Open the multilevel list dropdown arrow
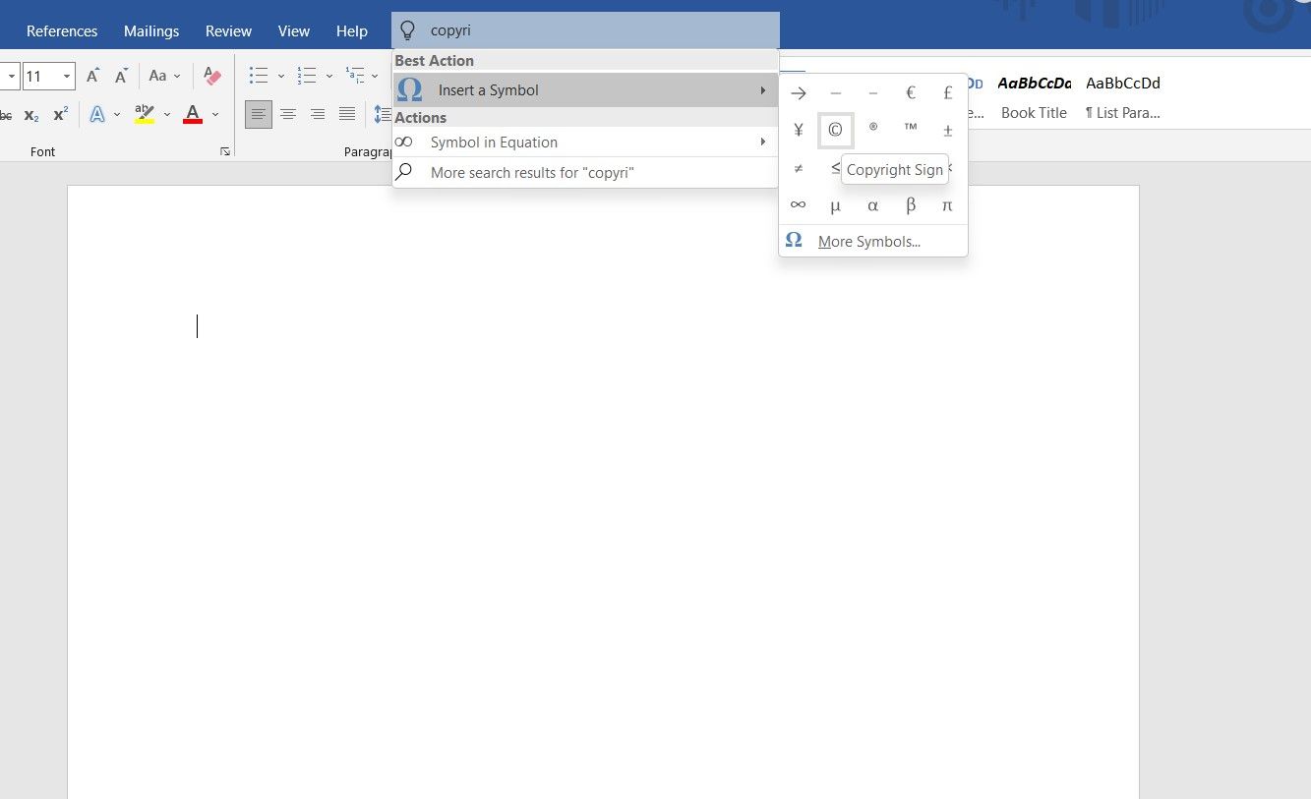 click(375, 76)
